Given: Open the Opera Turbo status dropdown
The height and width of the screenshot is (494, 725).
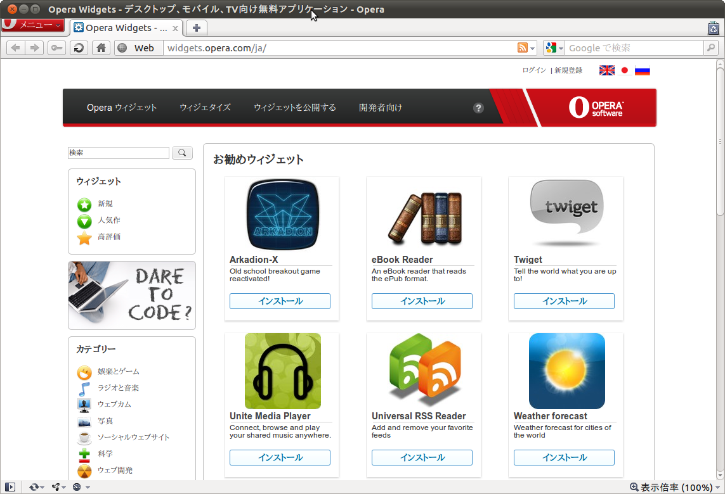Looking at the screenshot, I should pyautogui.click(x=81, y=487).
